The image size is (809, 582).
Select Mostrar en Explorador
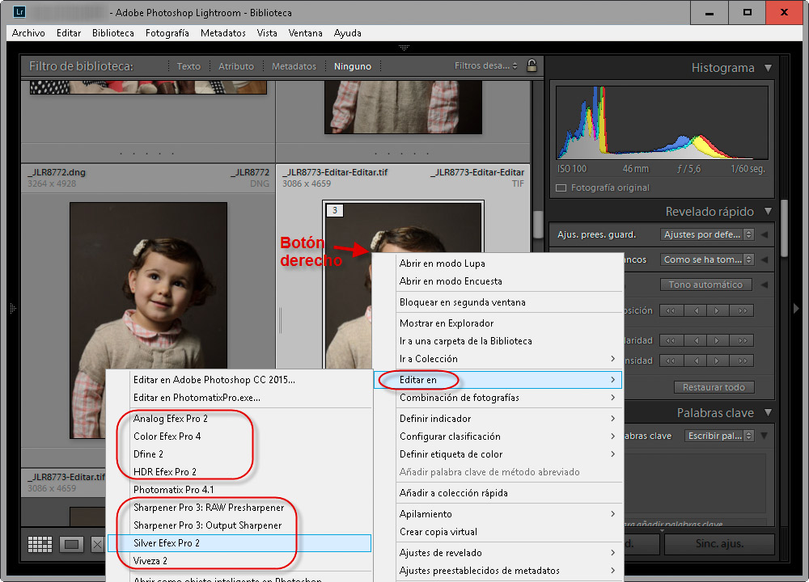click(498, 323)
